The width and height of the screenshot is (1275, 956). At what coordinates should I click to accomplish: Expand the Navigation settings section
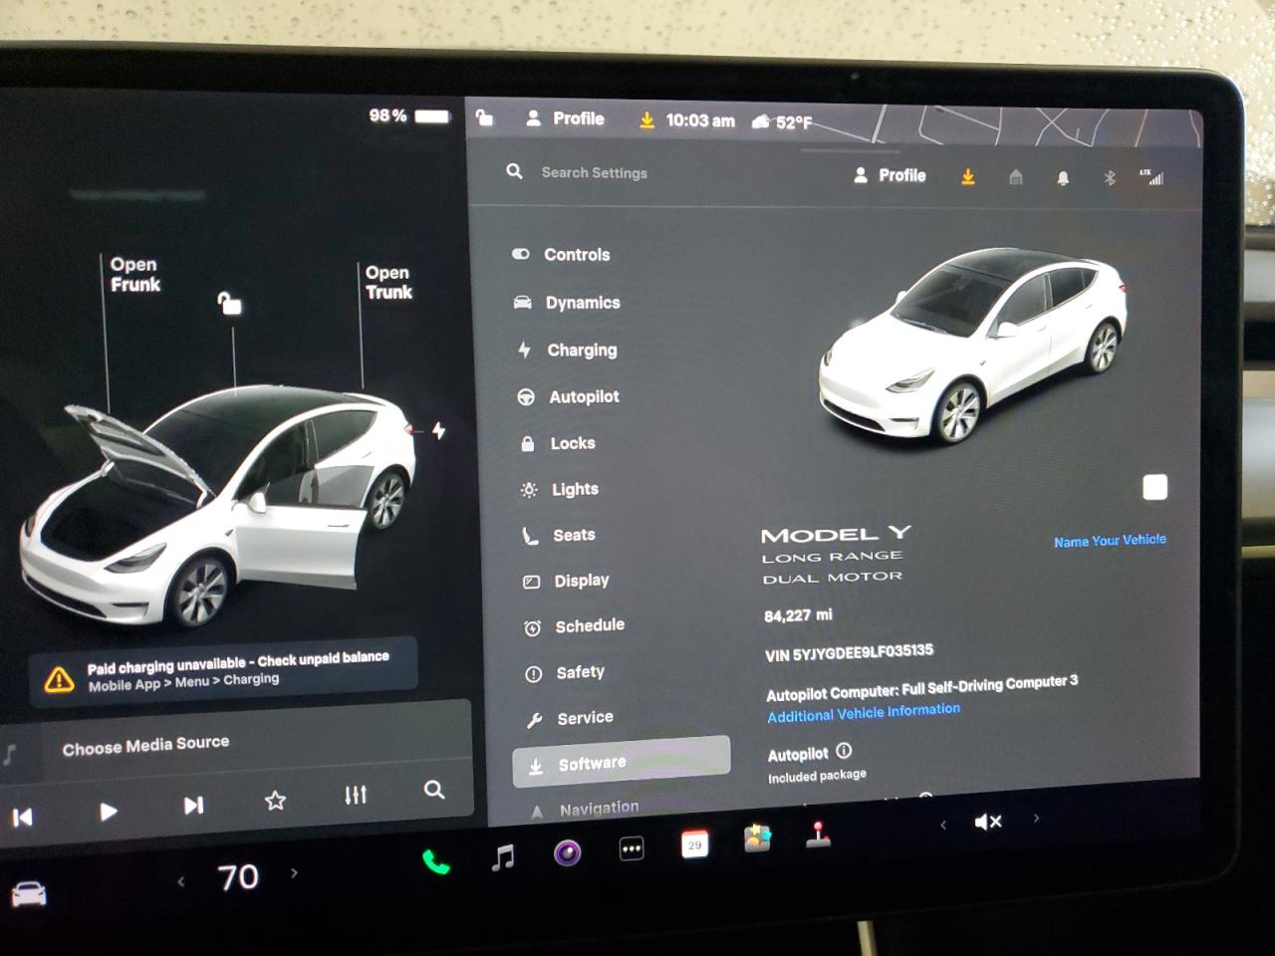pyautogui.click(x=599, y=807)
